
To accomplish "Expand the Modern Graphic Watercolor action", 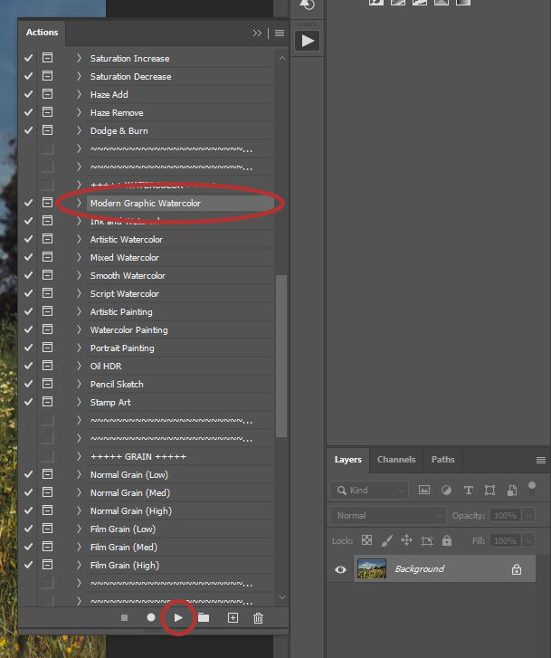I will pyautogui.click(x=79, y=203).
